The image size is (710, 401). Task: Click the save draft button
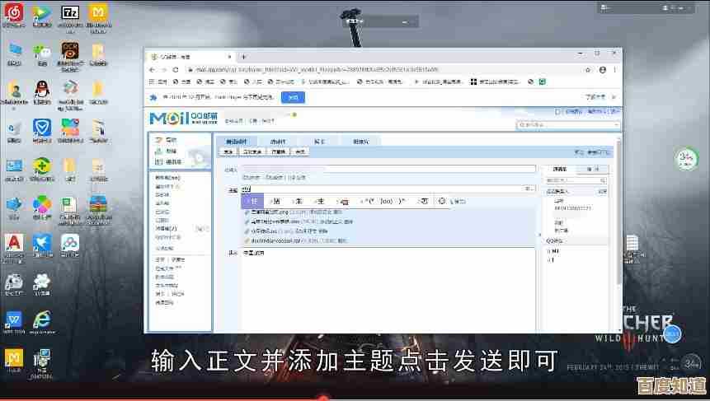tap(279, 152)
